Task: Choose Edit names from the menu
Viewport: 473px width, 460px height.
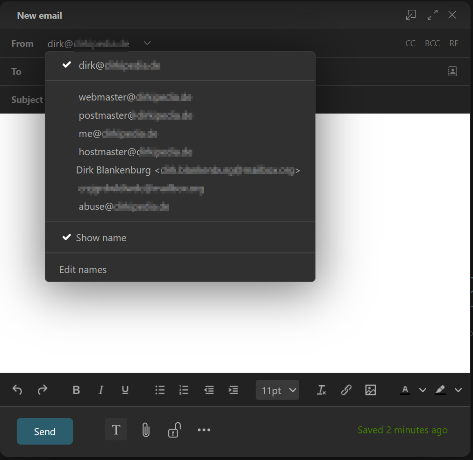Action: (x=83, y=270)
